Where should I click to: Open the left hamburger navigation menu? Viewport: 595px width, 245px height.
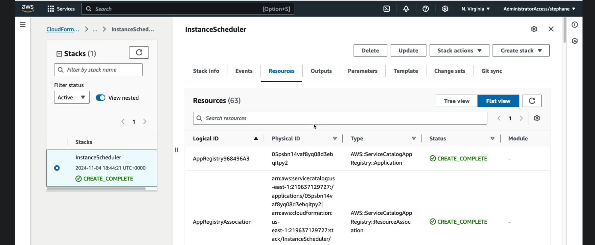pyautogui.click(x=23, y=25)
